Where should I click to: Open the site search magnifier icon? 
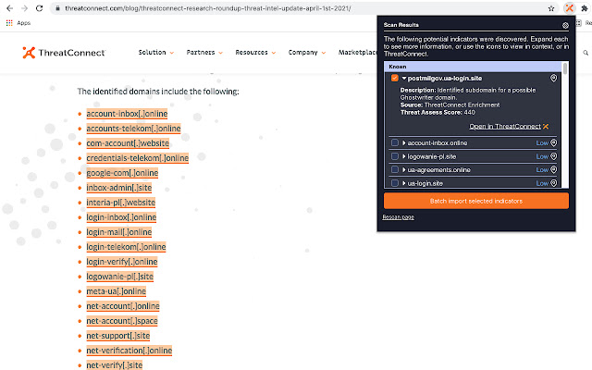586,53
